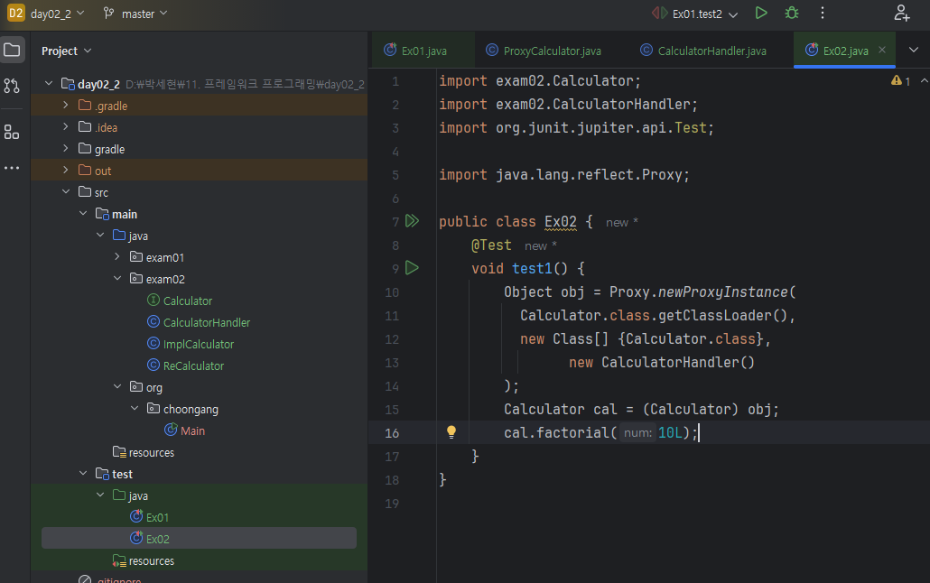The image size is (930, 583).
Task: Show the quick-fix light bulb actions
Action: (x=451, y=432)
